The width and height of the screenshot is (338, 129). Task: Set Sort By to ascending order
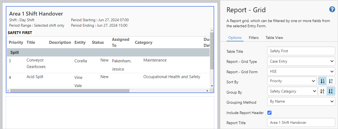coord(322,81)
